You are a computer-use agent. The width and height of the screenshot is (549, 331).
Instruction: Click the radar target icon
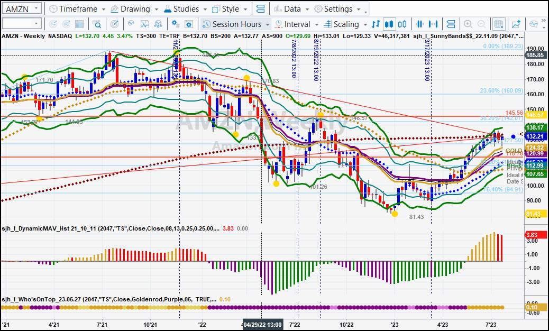click(x=114, y=24)
